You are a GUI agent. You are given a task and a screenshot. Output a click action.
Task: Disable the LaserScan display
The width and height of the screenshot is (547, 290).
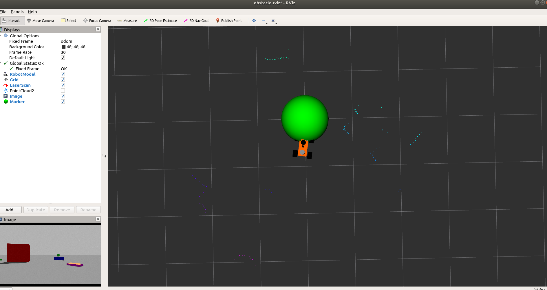pyautogui.click(x=63, y=85)
